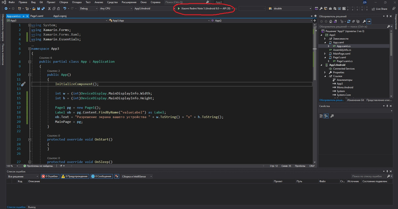Start debugging on Xiaomi Redmi Note 5
Image resolution: width=398 pixels, height=209 pixels.
click(x=204, y=8)
